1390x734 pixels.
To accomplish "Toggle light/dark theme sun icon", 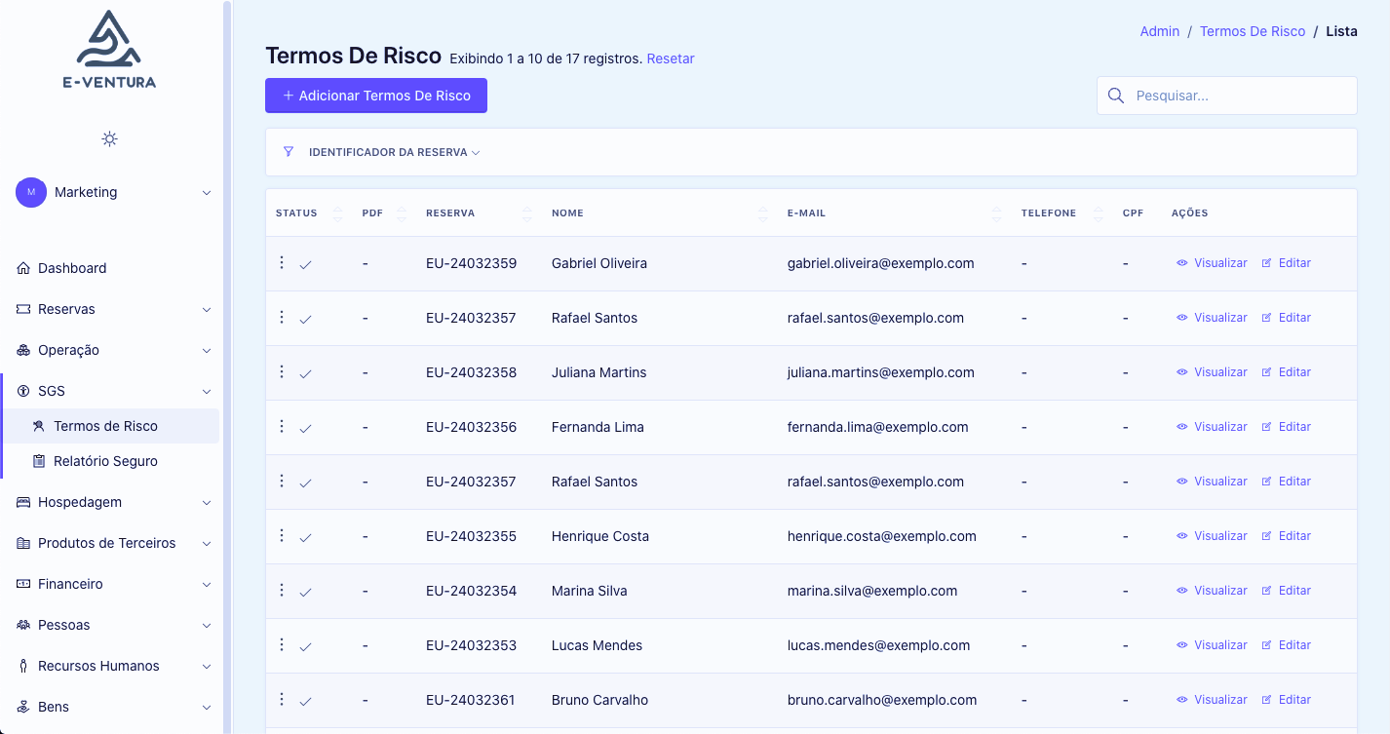I will pos(109,138).
